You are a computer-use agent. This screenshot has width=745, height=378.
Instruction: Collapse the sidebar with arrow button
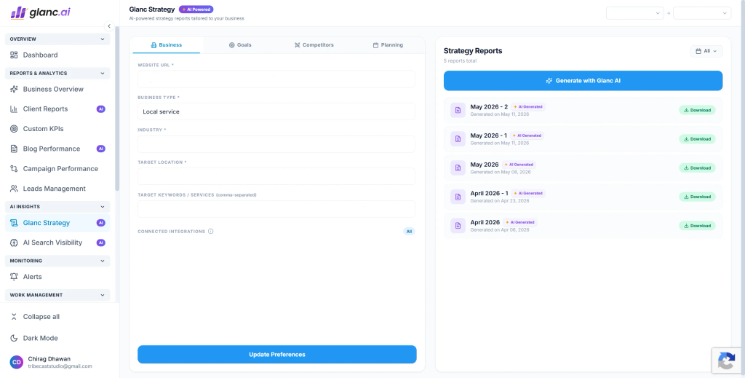click(109, 26)
